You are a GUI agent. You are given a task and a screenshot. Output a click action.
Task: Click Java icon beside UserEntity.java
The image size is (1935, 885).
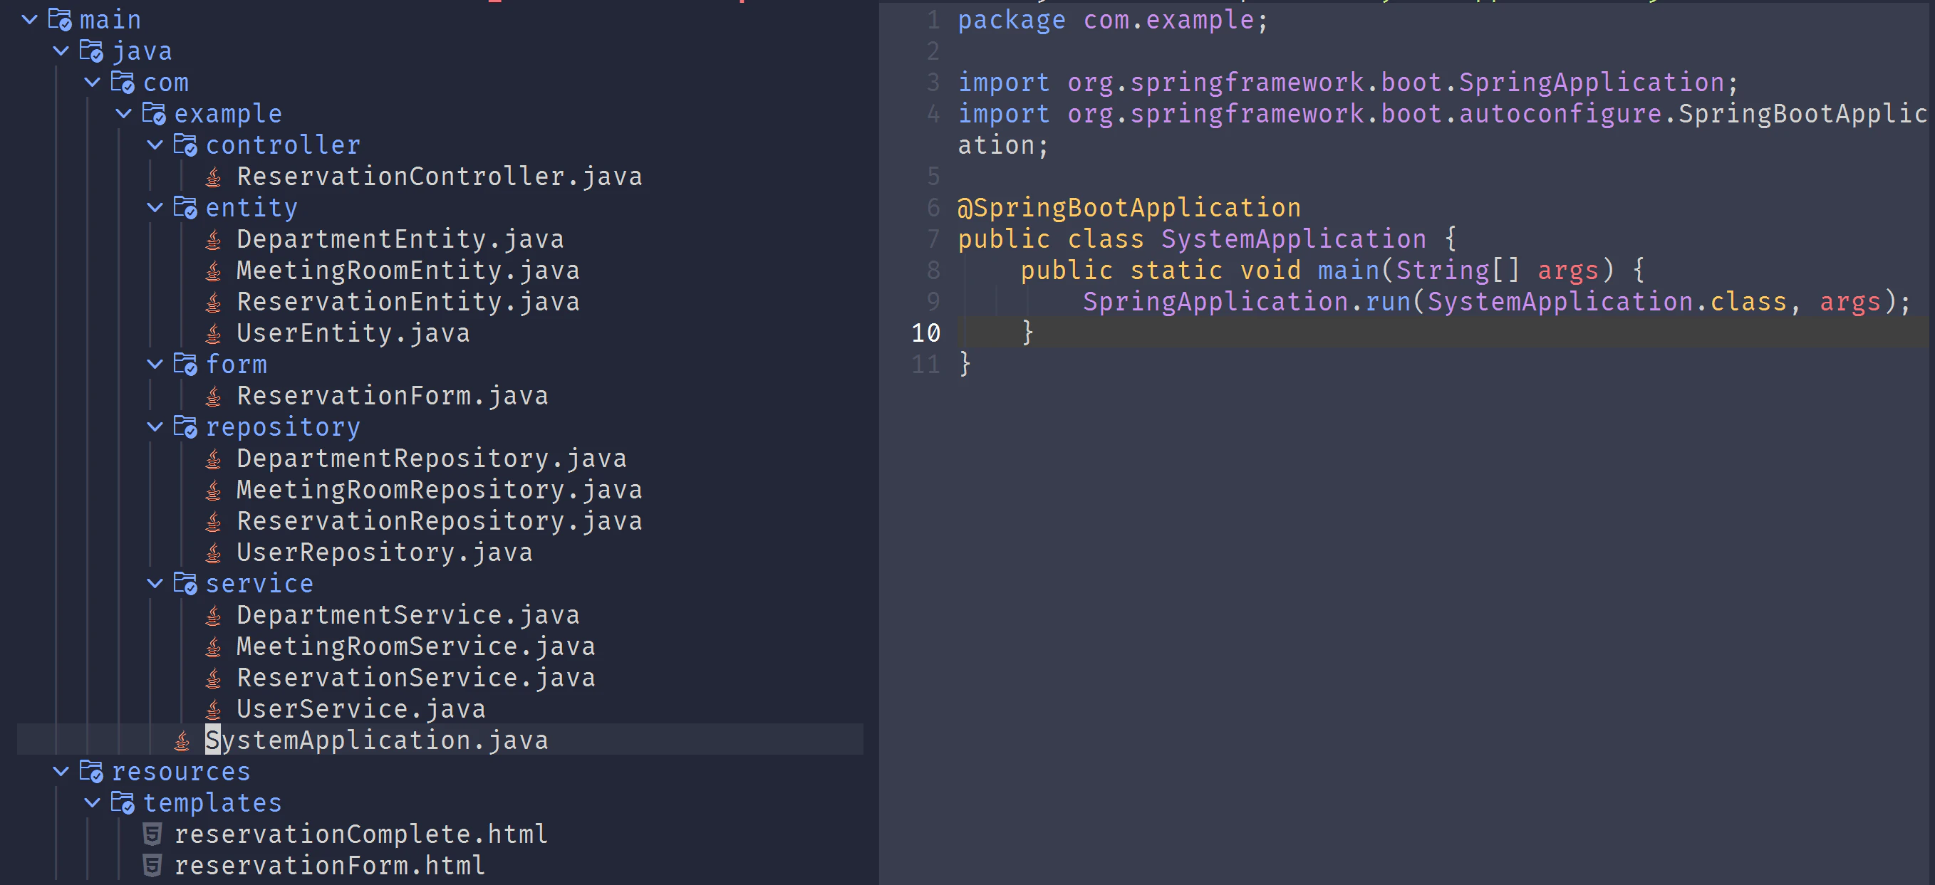tap(214, 333)
